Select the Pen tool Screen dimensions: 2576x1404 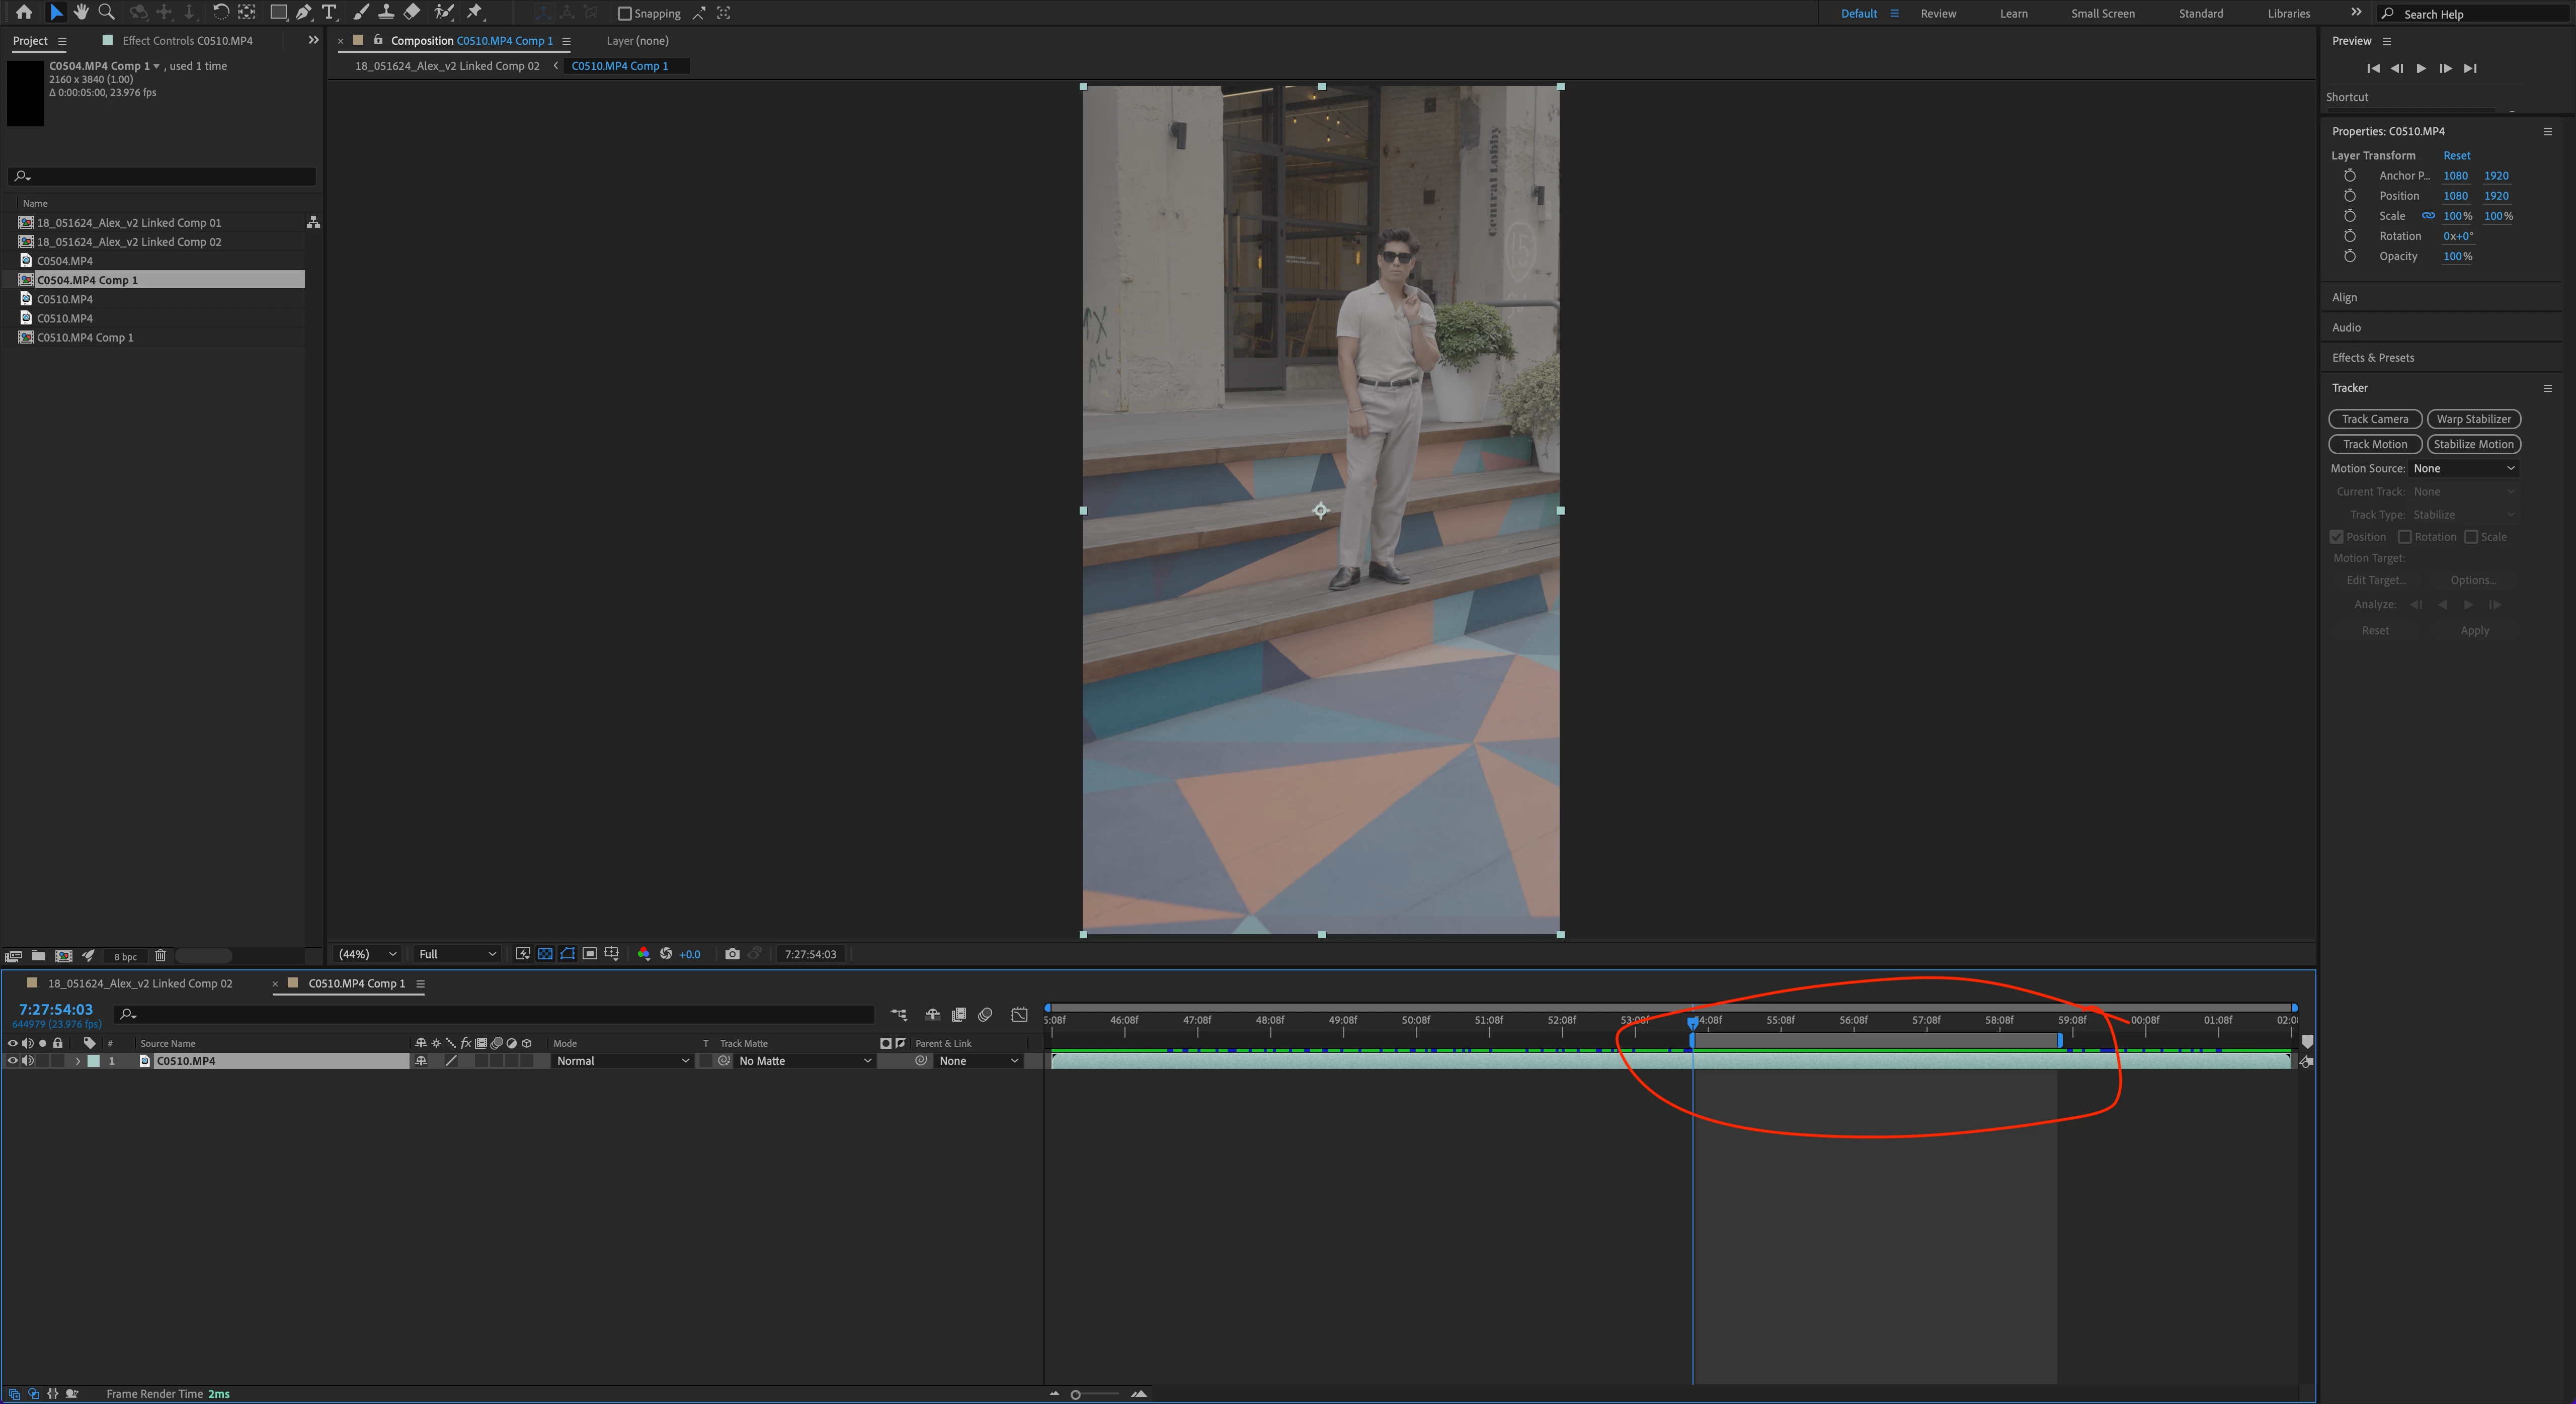click(x=303, y=12)
